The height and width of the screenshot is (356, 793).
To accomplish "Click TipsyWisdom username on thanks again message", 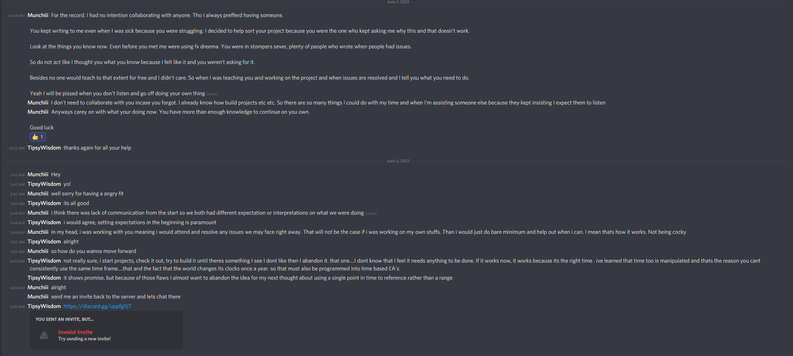I will [x=44, y=148].
